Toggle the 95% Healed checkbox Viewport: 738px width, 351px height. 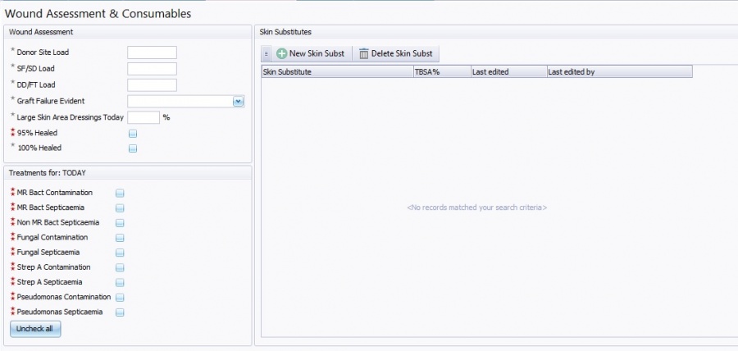133,133
